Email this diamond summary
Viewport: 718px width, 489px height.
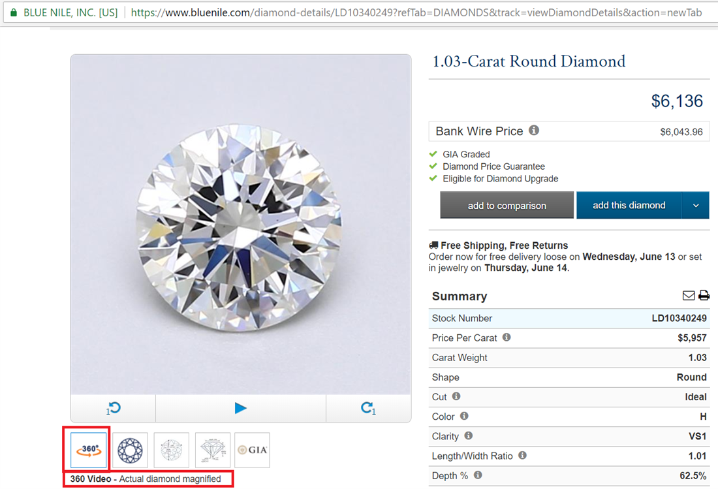tap(688, 295)
